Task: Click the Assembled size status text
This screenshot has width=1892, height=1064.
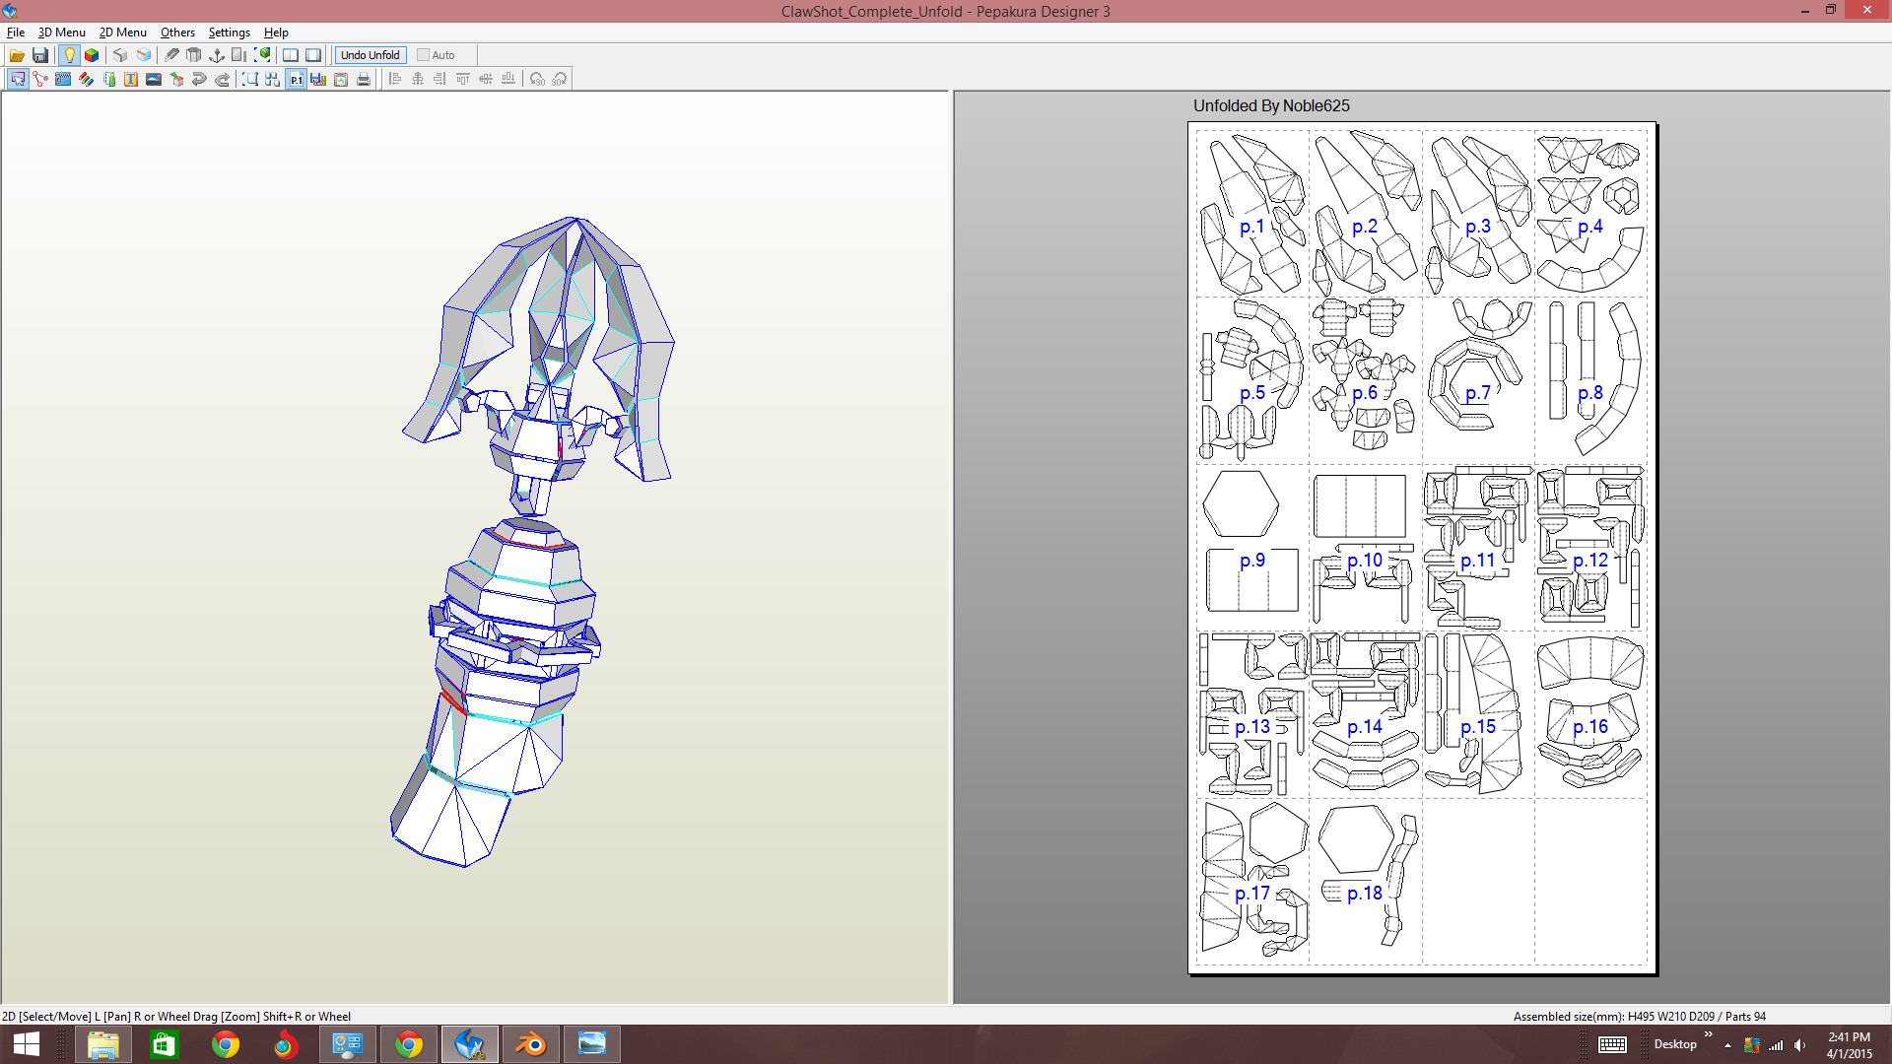Action: (x=1640, y=1017)
